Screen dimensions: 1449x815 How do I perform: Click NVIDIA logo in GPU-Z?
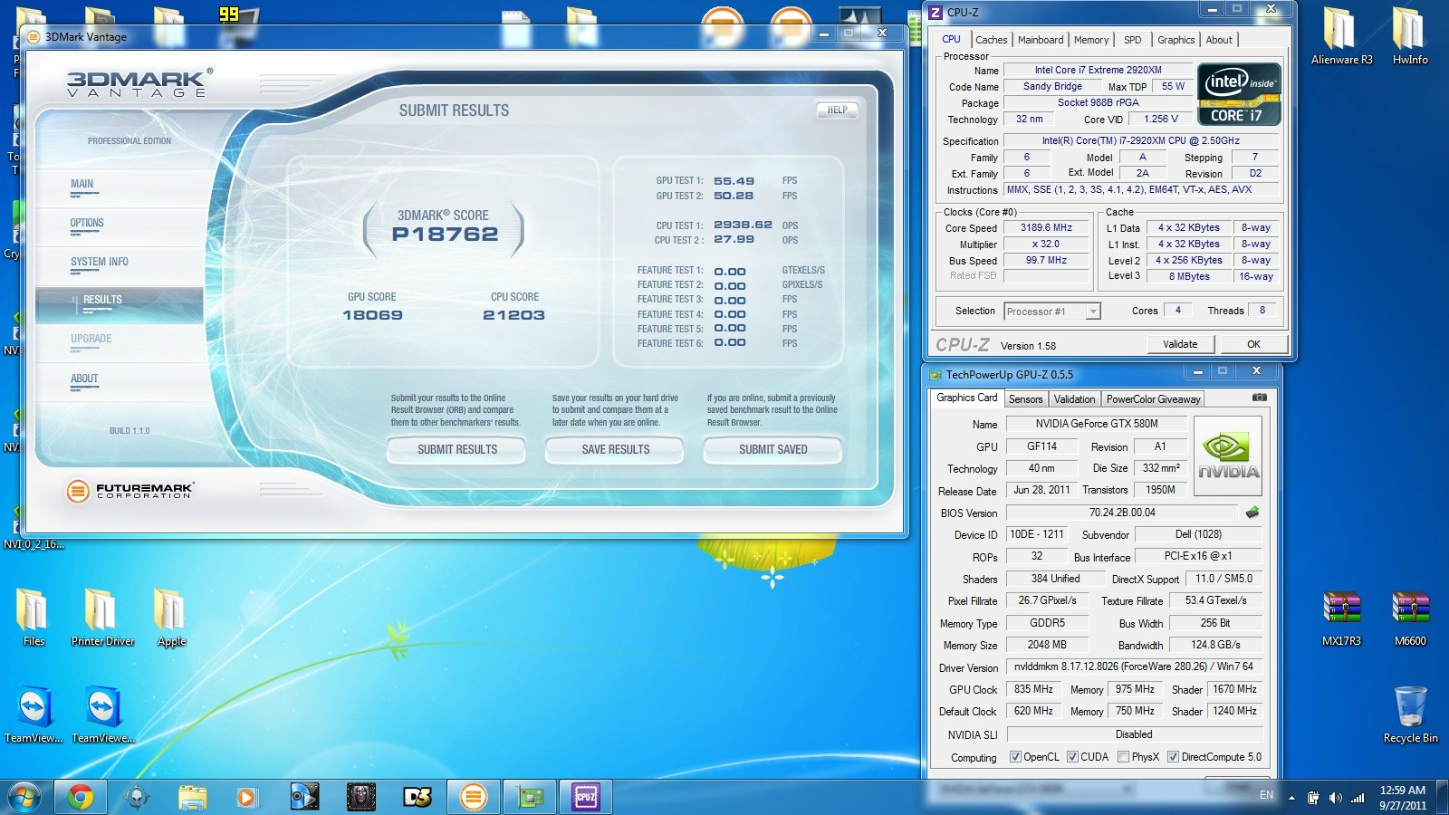[x=1228, y=455]
